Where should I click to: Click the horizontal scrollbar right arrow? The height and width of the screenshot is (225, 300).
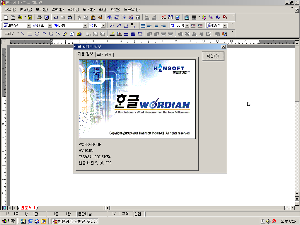292,208
